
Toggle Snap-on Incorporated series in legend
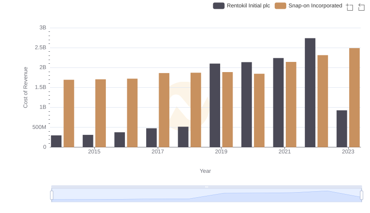pos(308,6)
